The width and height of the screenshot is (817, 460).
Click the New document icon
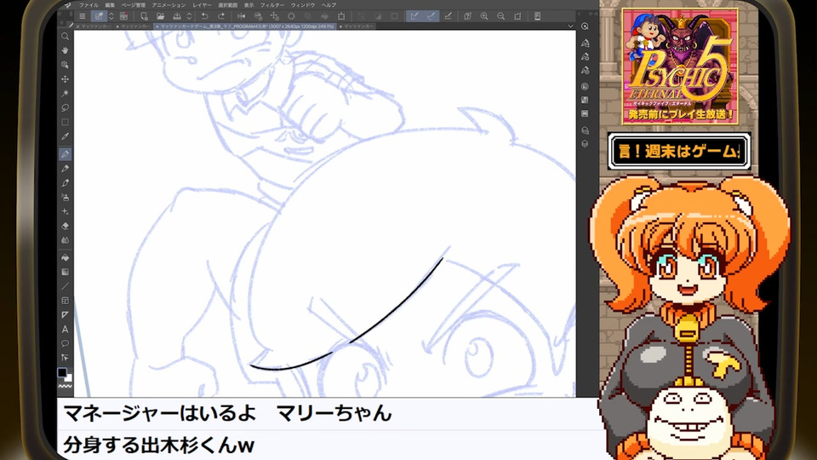tap(144, 16)
